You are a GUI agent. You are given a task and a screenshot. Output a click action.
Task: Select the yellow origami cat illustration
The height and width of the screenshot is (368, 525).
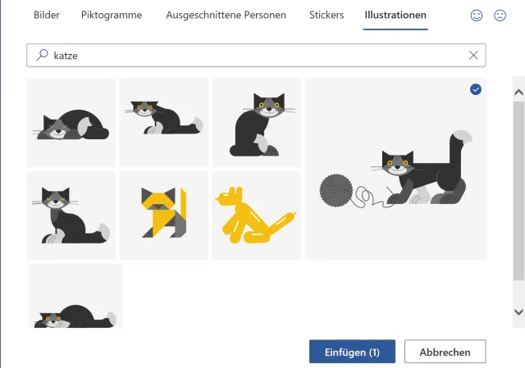coord(164,215)
